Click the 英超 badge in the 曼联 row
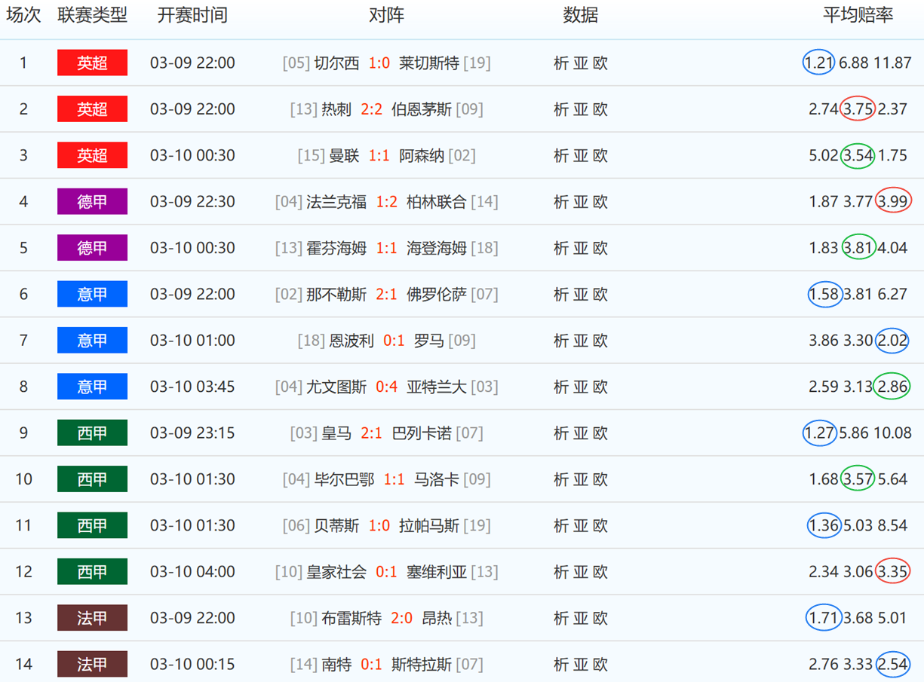Viewport: 924px width, 682px height. (x=92, y=155)
